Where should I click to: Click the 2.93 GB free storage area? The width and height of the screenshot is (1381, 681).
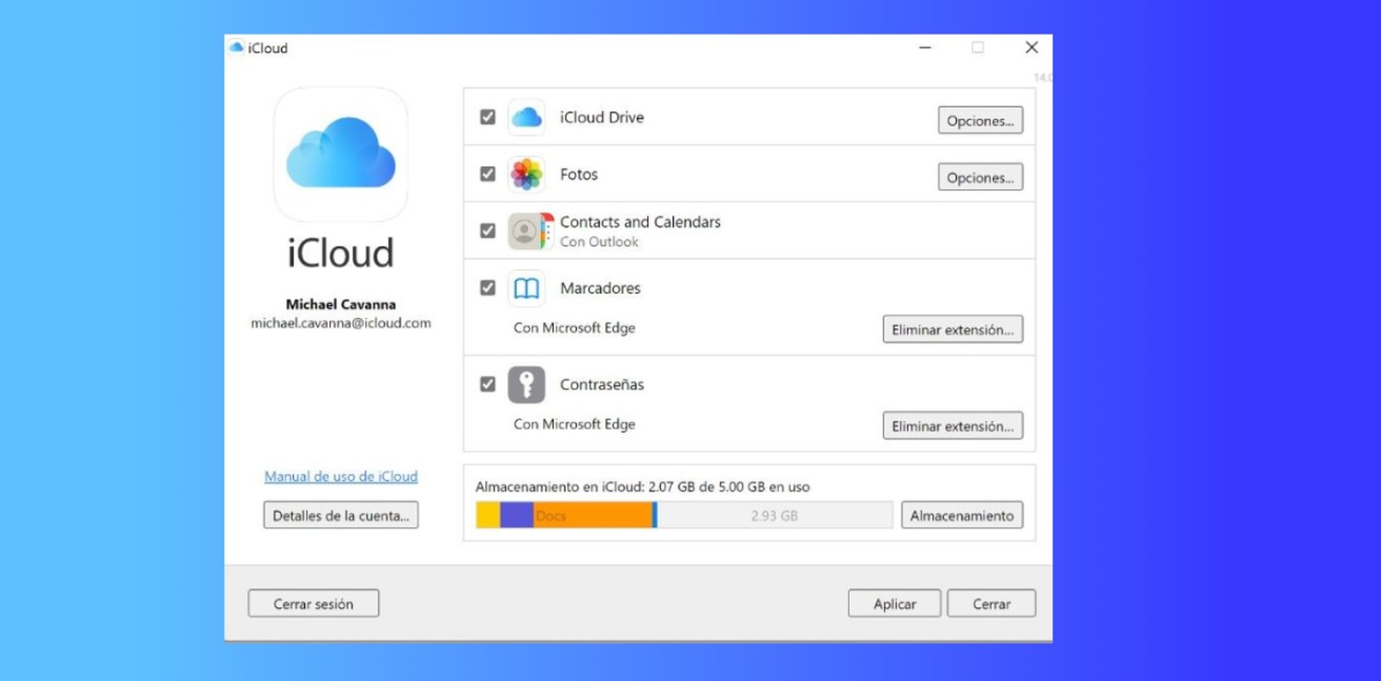click(x=775, y=515)
